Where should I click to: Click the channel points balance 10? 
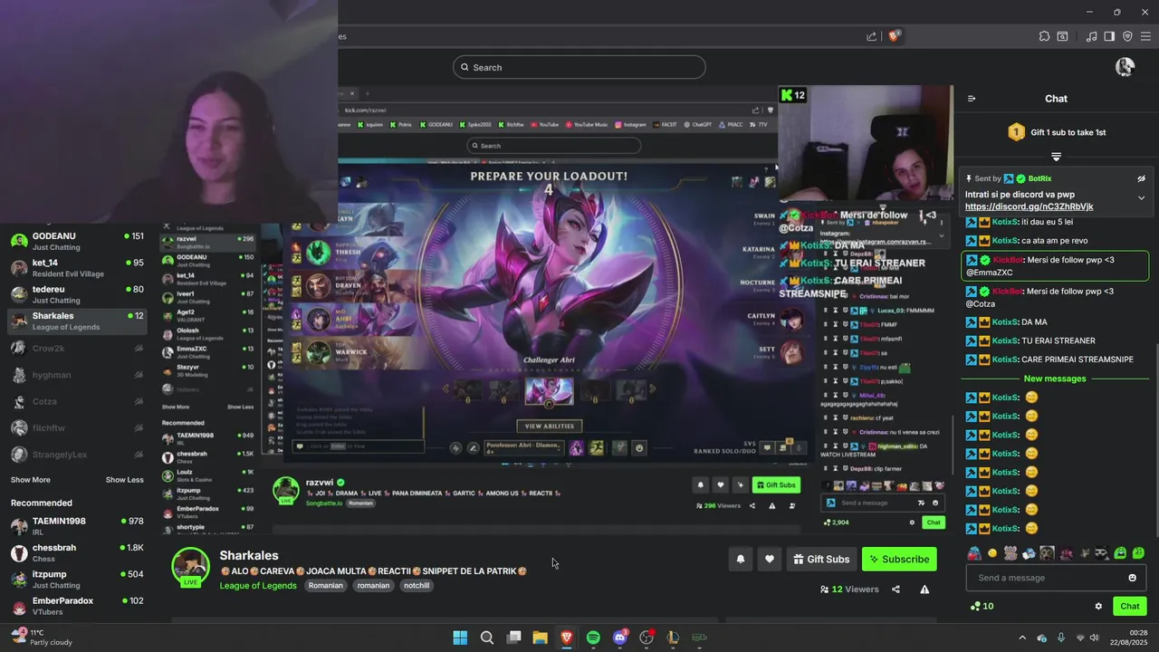pos(981,607)
